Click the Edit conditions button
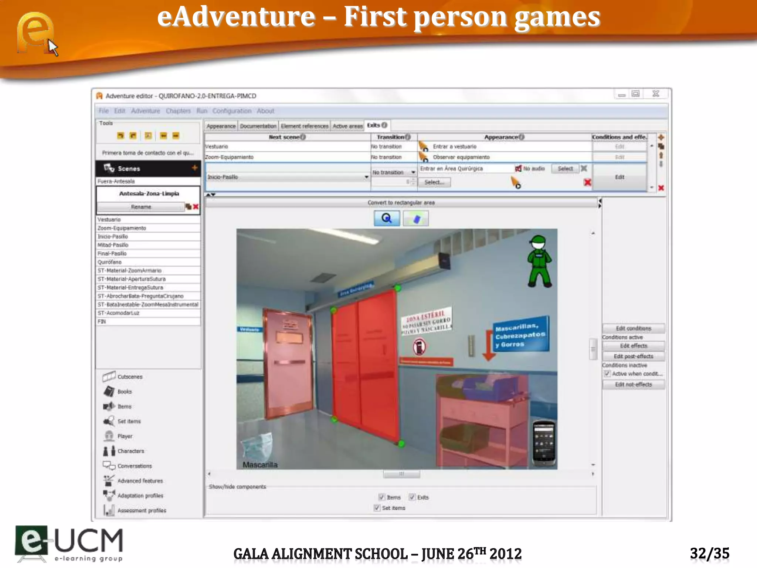The height and width of the screenshot is (568, 757). pos(634,328)
